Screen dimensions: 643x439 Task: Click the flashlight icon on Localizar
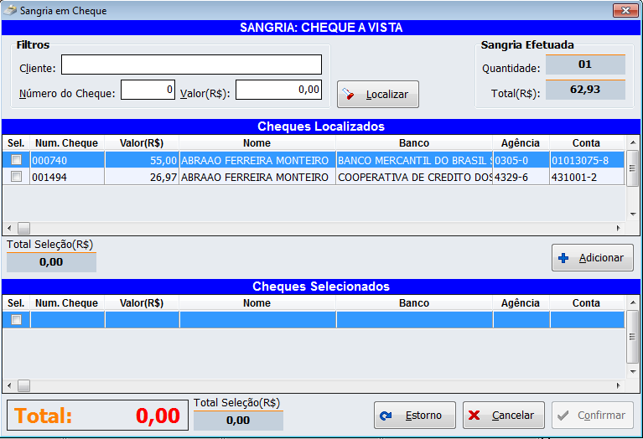click(350, 95)
